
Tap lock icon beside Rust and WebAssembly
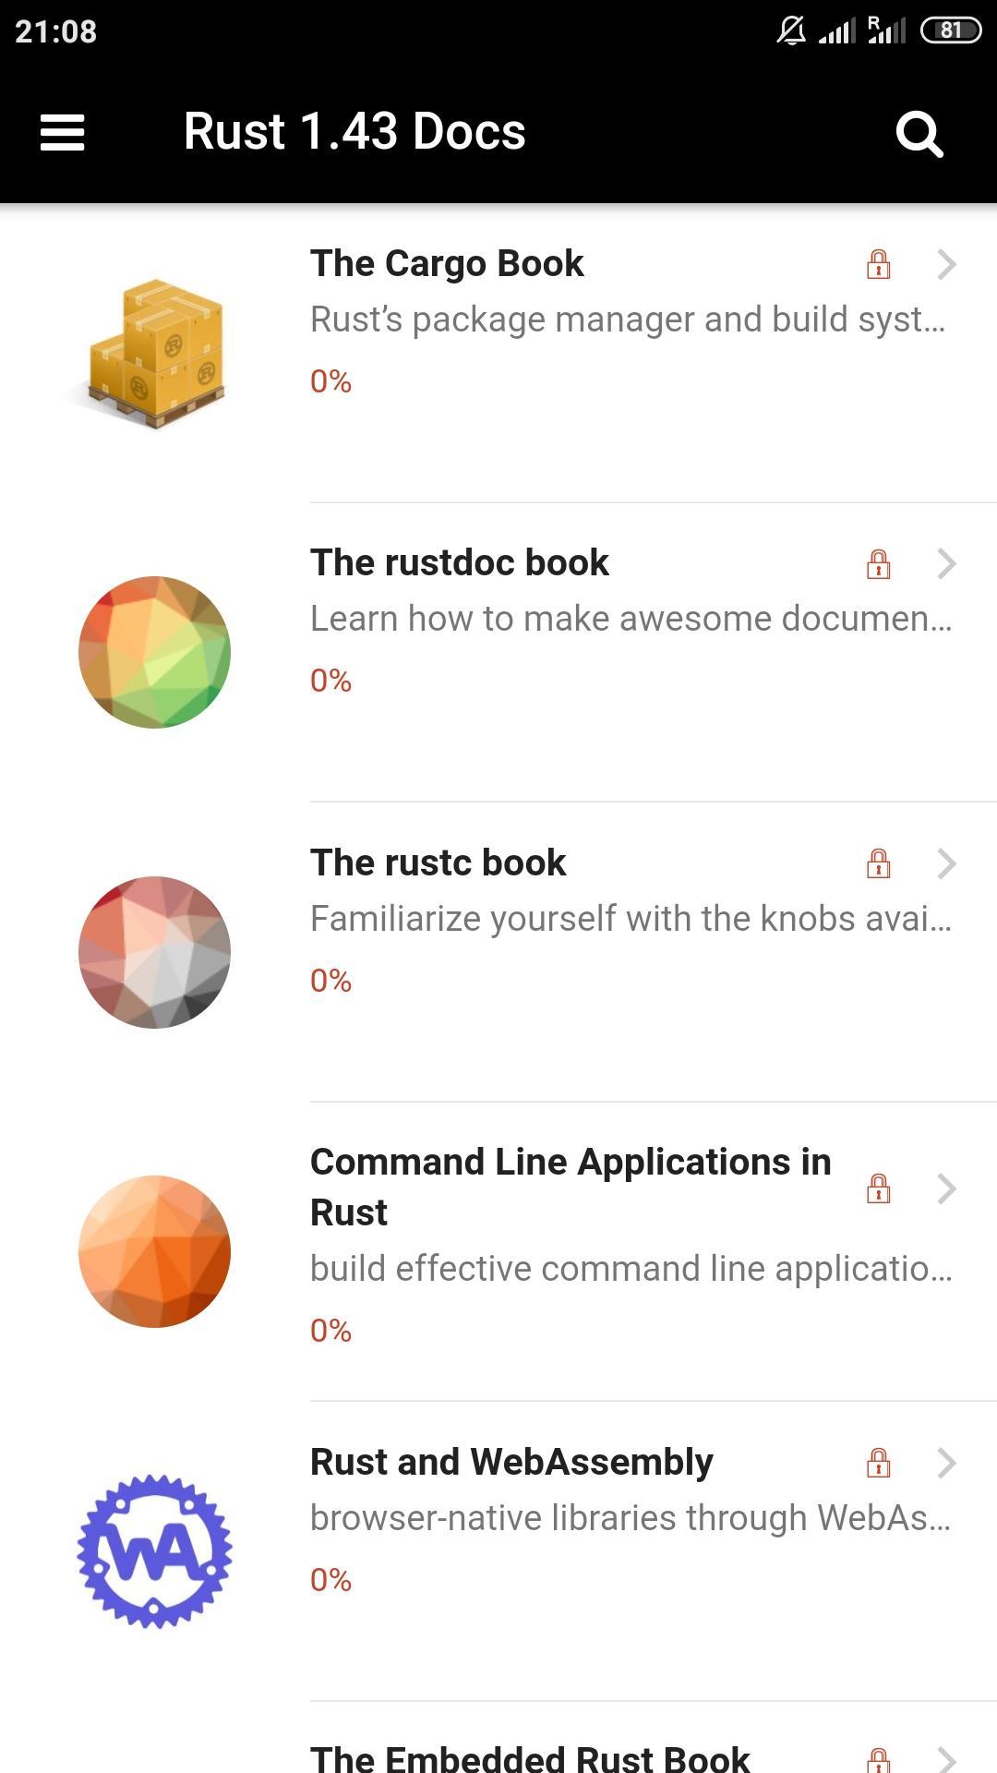[878, 1463]
